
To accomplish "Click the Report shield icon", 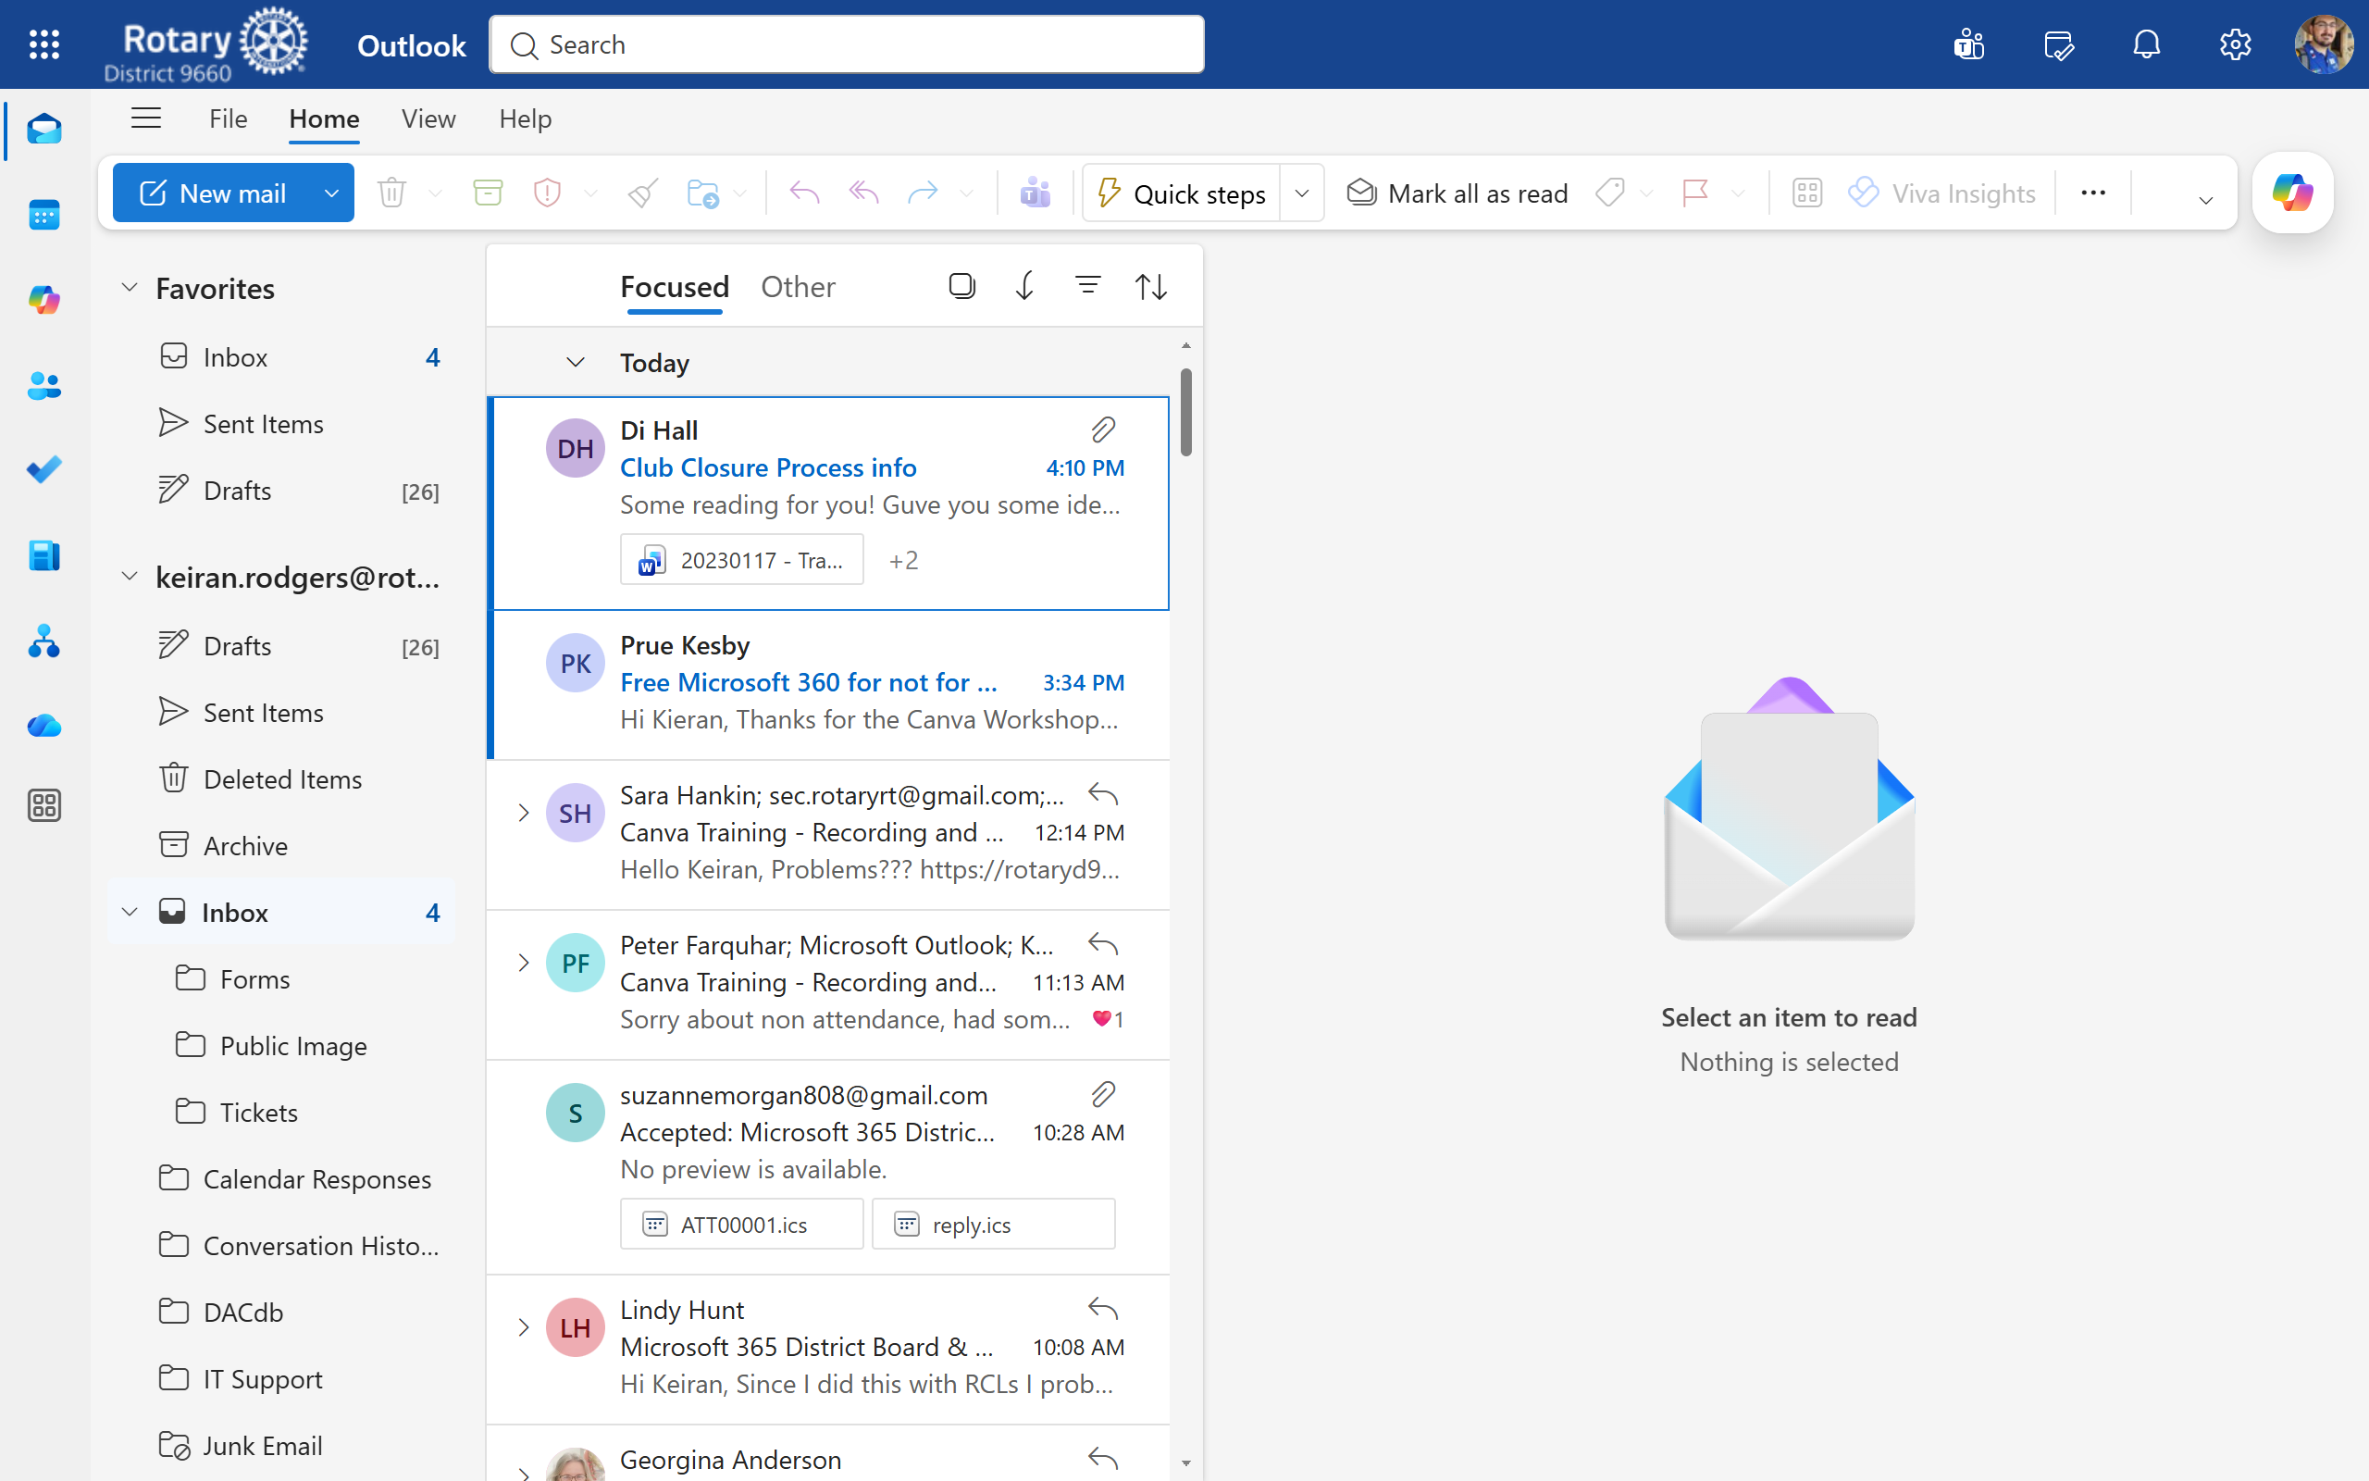I will tap(547, 193).
